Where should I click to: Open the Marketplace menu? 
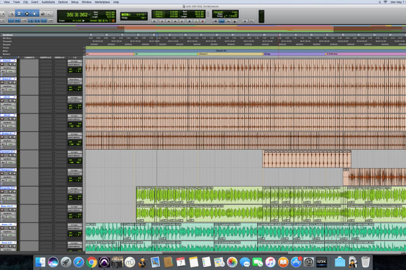(102, 2)
